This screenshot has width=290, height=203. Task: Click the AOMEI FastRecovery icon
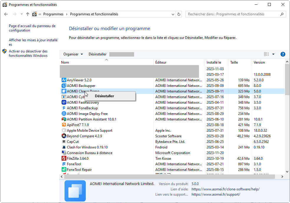[x=64, y=103]
